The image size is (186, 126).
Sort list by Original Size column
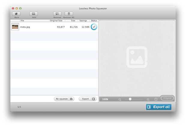click(x=56, y=21)
